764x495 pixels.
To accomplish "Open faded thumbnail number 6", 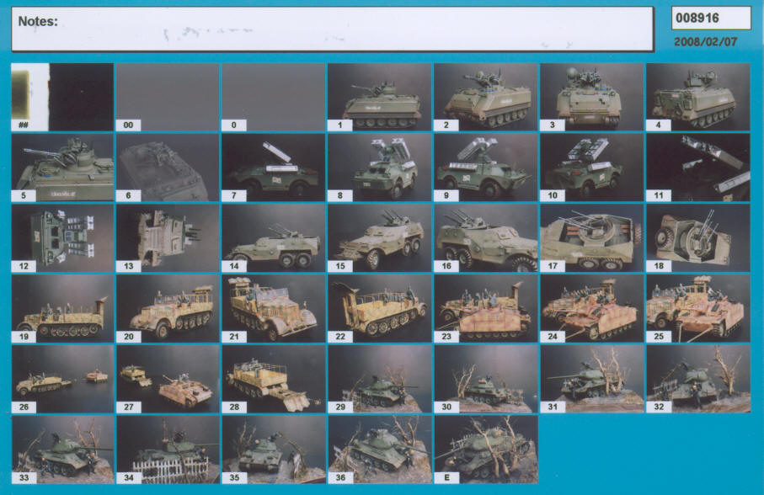I will point(168,168).
